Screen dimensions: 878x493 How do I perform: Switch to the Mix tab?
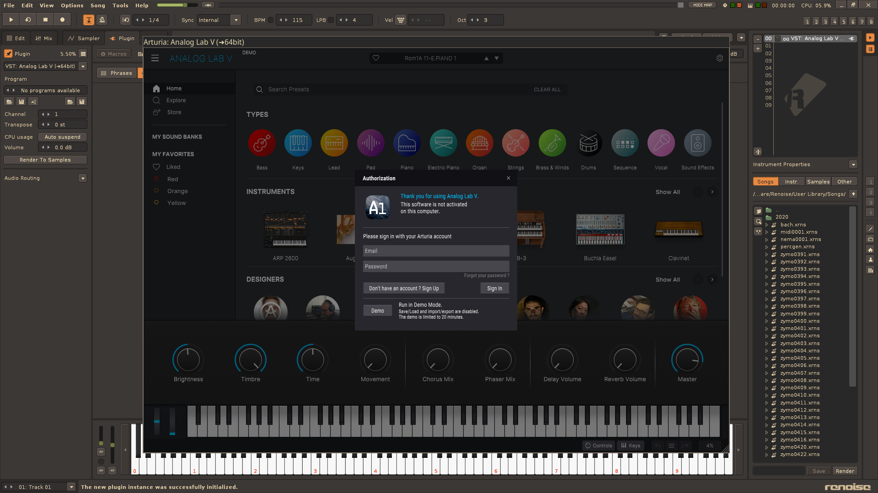[x=44, y=38]
